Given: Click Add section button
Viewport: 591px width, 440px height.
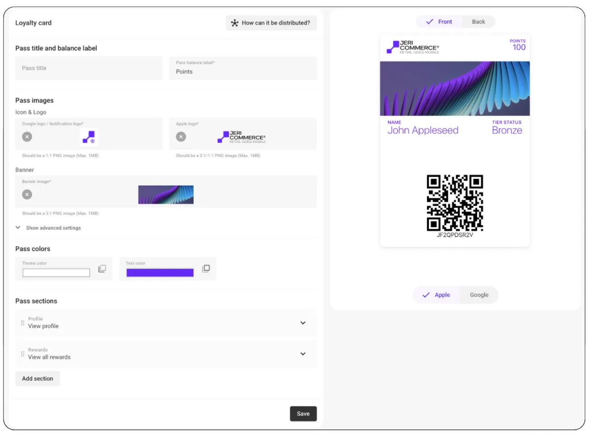Looking at the screenshot, I should [x=38, y=379].
